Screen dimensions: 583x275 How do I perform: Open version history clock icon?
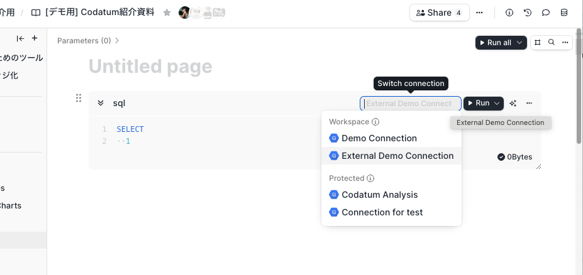click(528, 13)
